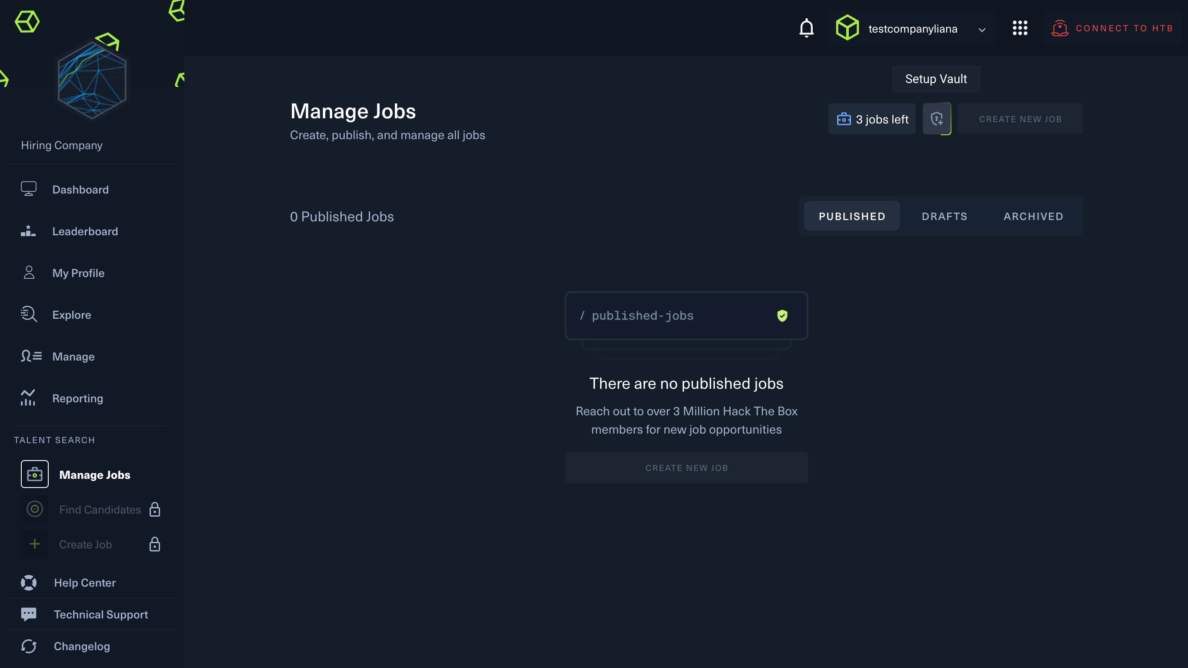The height and width of the screenshot is (668, 1188).
Task: Switch to the Archived tab
Action: pyautogui.click(x=1033, y=217)
